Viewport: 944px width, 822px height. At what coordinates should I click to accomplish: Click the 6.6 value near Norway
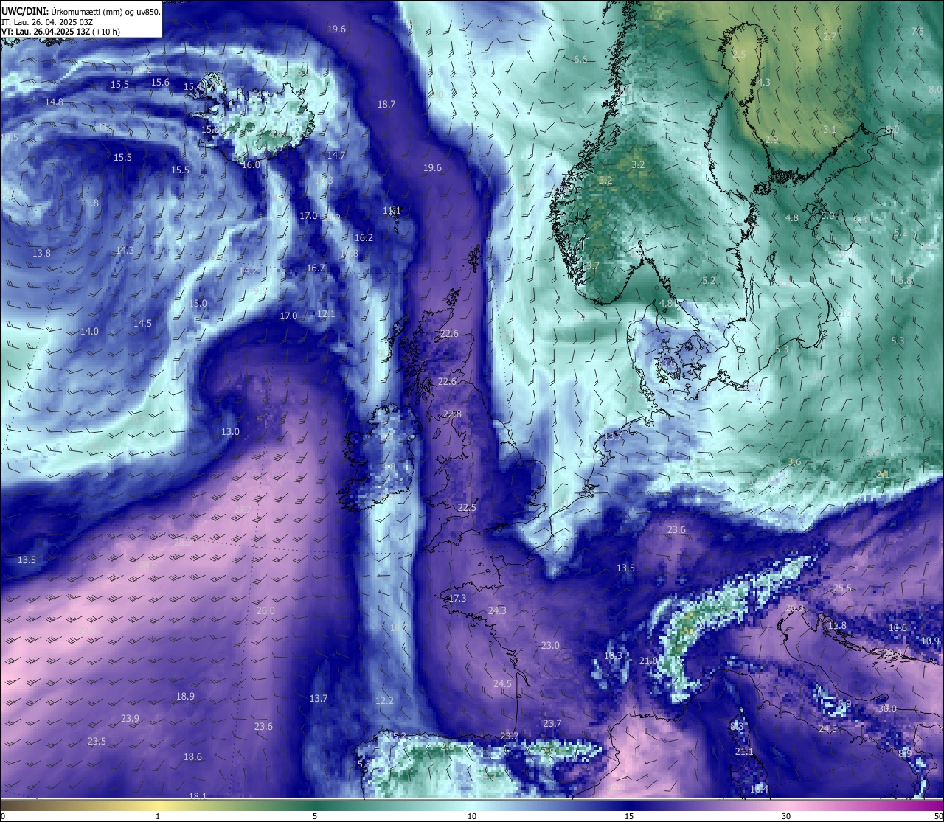pyautogui.click(x=580, y=59)
